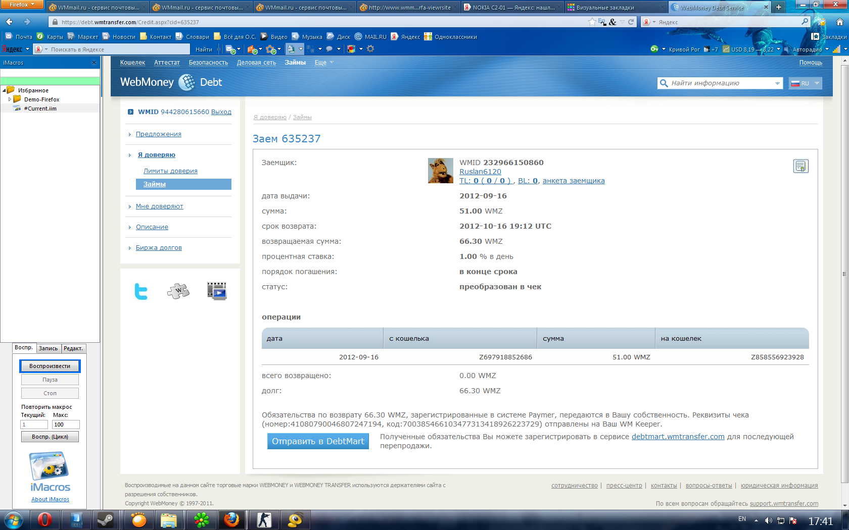849x530 pixels.
Task: Open the debtmart.wmtransfer.com link
Action: [678, 437]
